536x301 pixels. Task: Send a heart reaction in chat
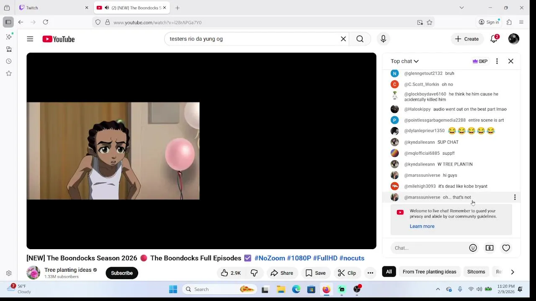(506, 248)
